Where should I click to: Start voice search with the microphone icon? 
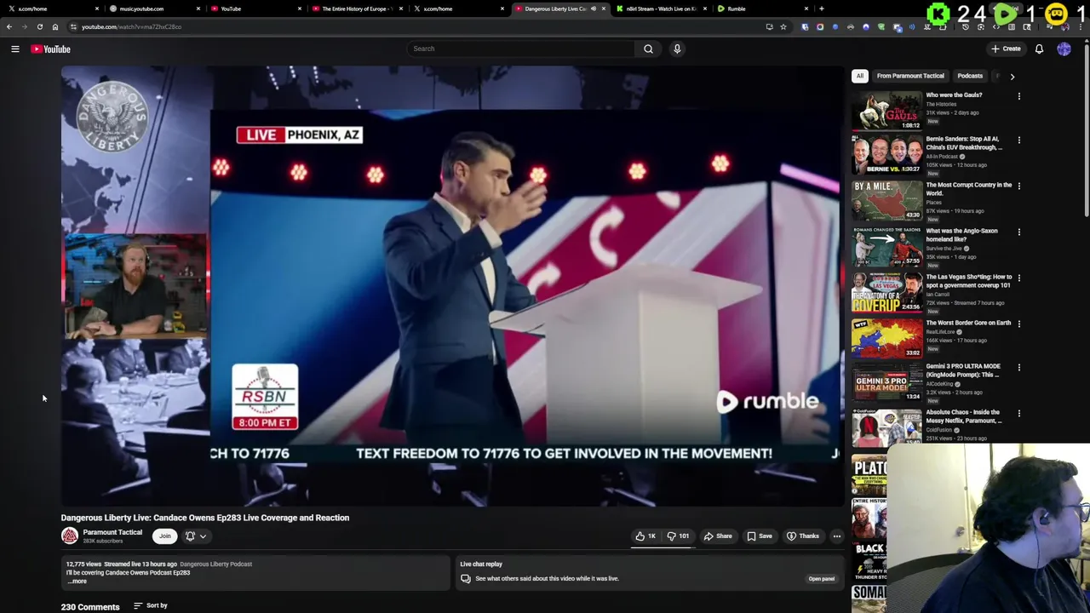[677, 49]
